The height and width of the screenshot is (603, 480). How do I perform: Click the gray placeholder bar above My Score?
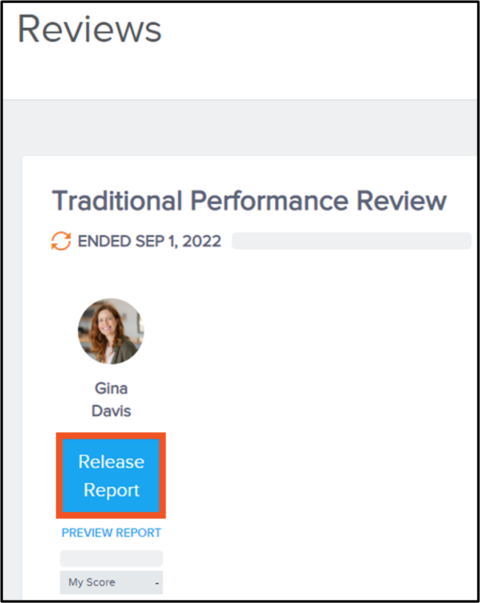(111, 558)
